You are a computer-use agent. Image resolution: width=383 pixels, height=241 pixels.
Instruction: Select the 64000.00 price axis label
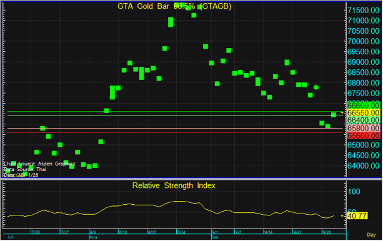pos(363,166)
